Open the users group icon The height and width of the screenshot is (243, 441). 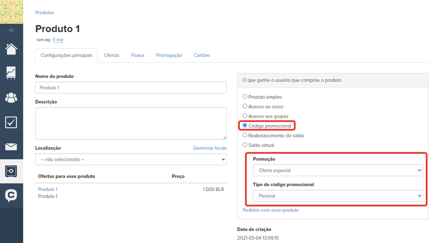[x=11, y=98]
